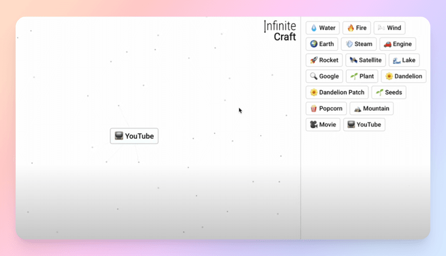446x256 pixels.
Task: Choose the YouTube element in sidebar
Action: pos(364,125)
